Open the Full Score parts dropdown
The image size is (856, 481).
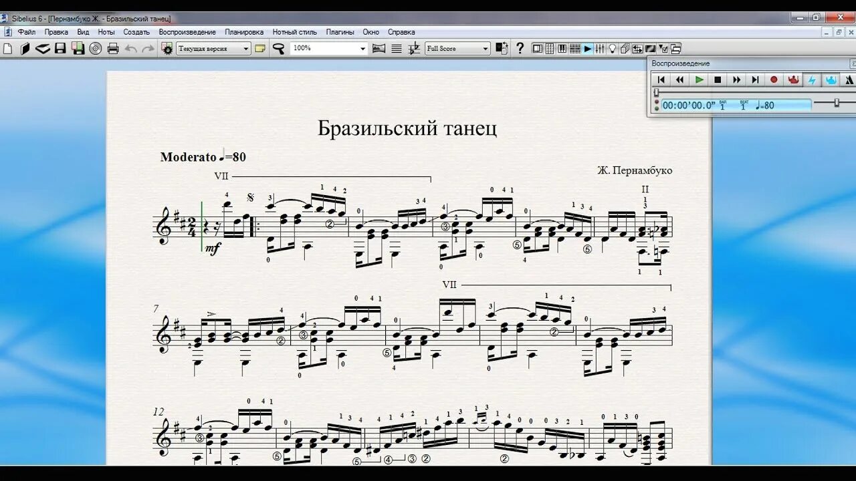pyautogui.click(x=457, y=48)
